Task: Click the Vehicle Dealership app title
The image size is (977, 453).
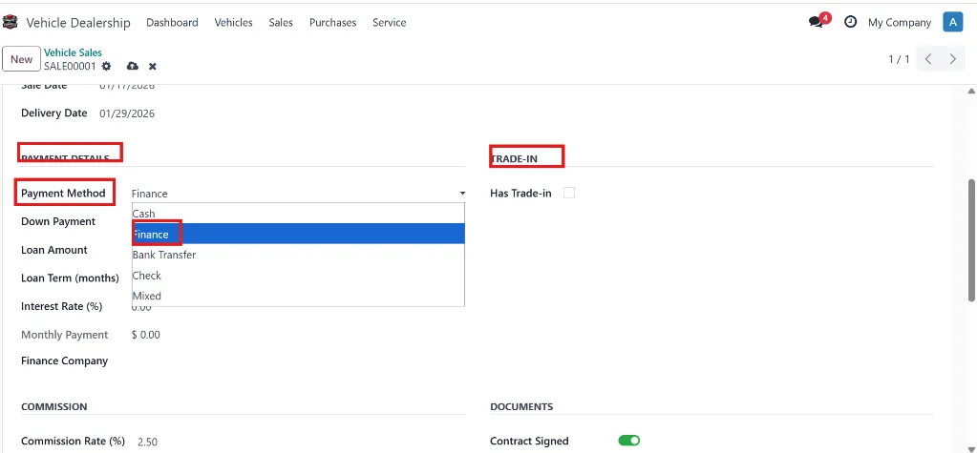Action: click(x=78, y=23)
